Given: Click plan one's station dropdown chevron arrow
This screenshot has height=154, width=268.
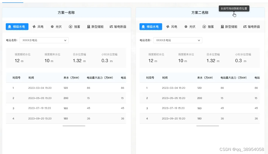Looking at the screenshot, I should pyautogui.click(x=65, y=40).
